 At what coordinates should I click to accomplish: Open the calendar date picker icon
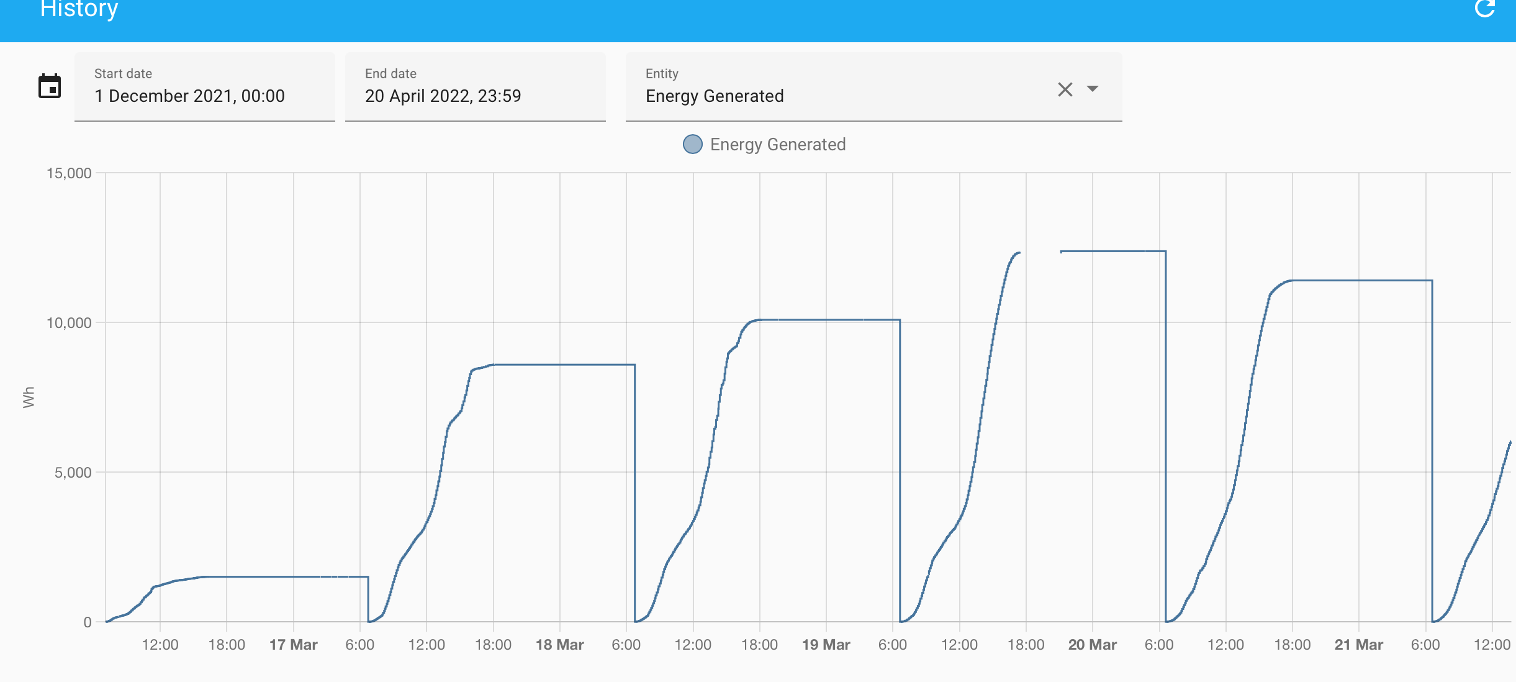pos(51,87)
